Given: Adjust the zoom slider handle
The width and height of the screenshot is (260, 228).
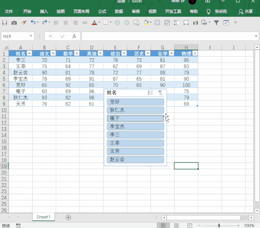Looking at the screenshot, I should (x=219, y=226).
